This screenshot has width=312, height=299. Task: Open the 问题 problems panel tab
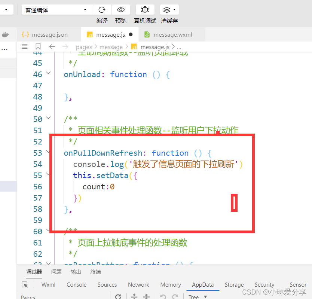point(56,272)
